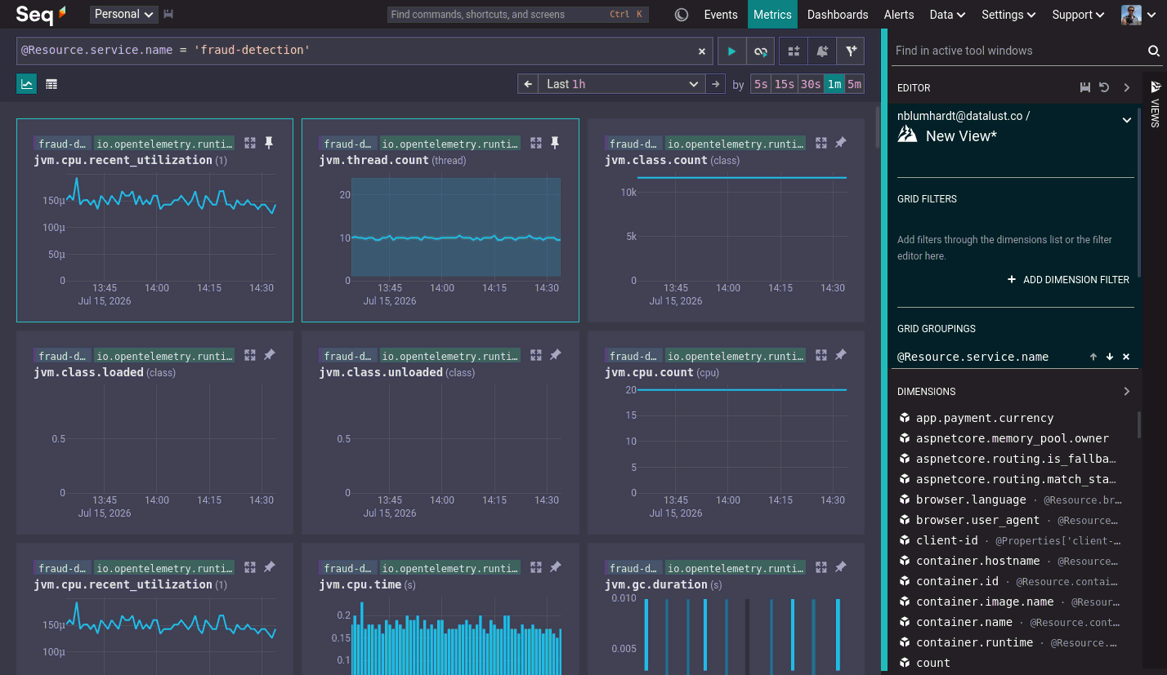
Task: Step time range forward with right arrow
Action: [x=716, y=84]
